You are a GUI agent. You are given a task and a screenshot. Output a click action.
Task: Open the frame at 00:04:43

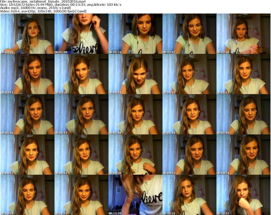(189, 74)
